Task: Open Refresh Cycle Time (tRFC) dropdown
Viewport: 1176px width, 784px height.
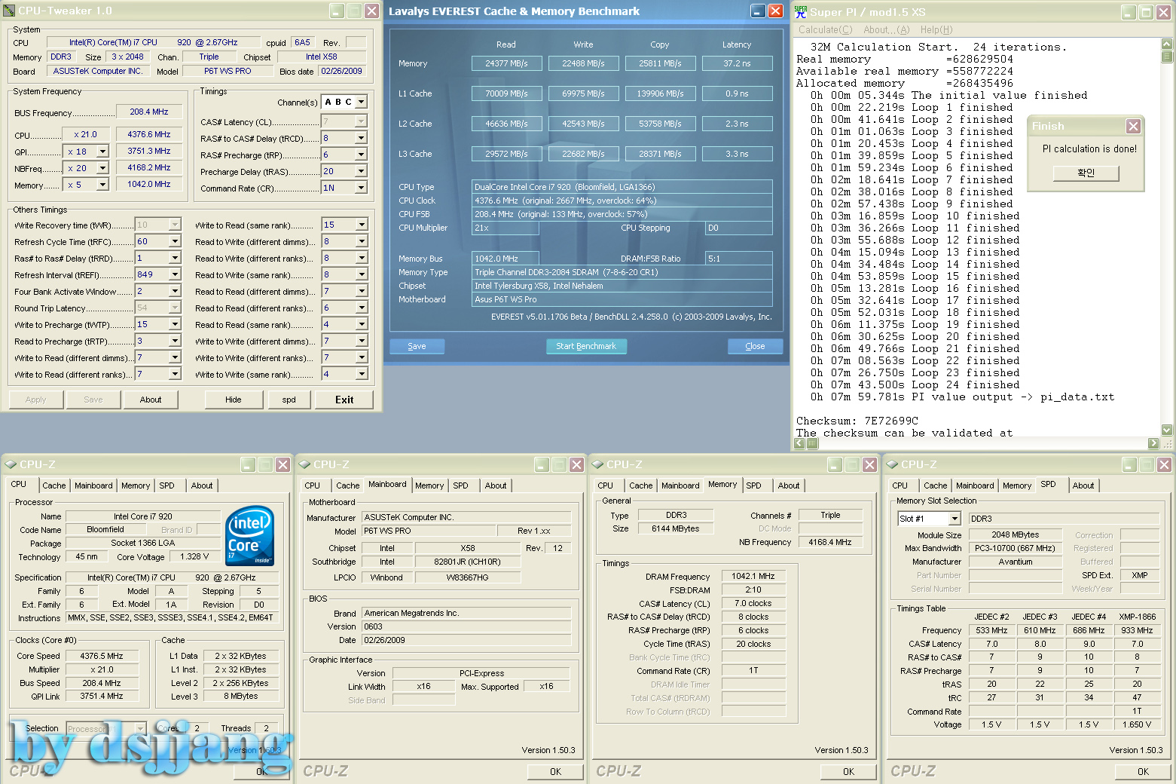Action: [175, 241]
